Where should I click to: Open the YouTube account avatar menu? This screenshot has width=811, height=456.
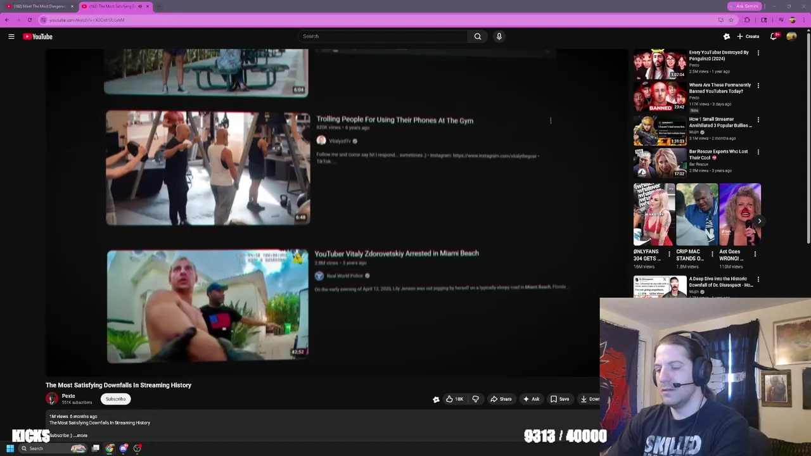point(791,37)
